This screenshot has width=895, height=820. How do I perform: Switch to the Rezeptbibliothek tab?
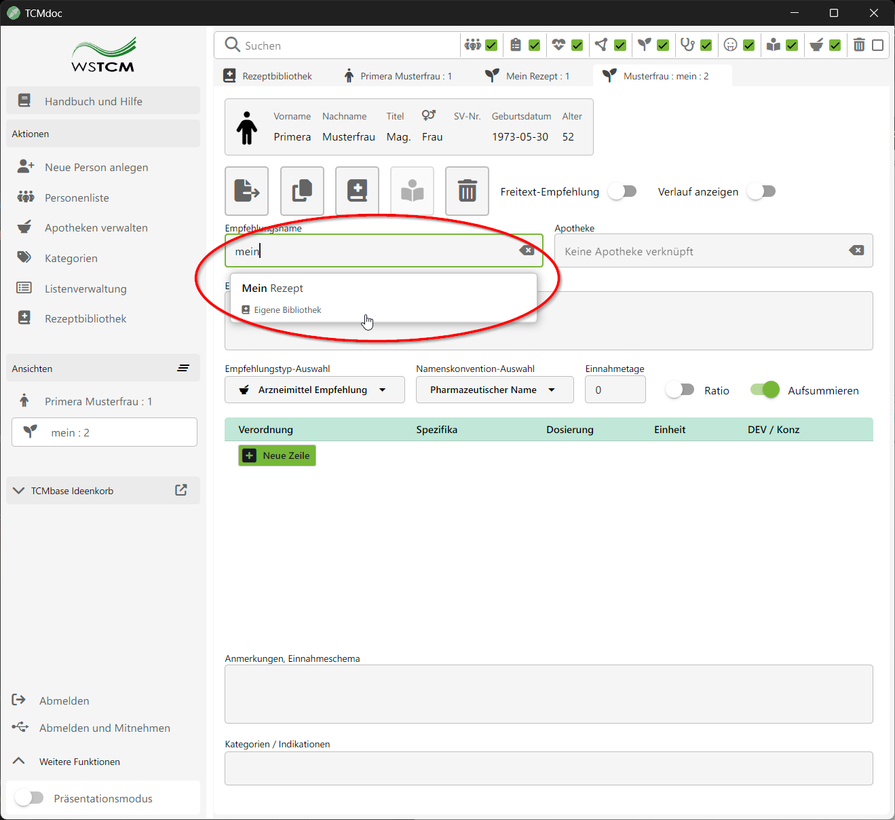[269, 75]
